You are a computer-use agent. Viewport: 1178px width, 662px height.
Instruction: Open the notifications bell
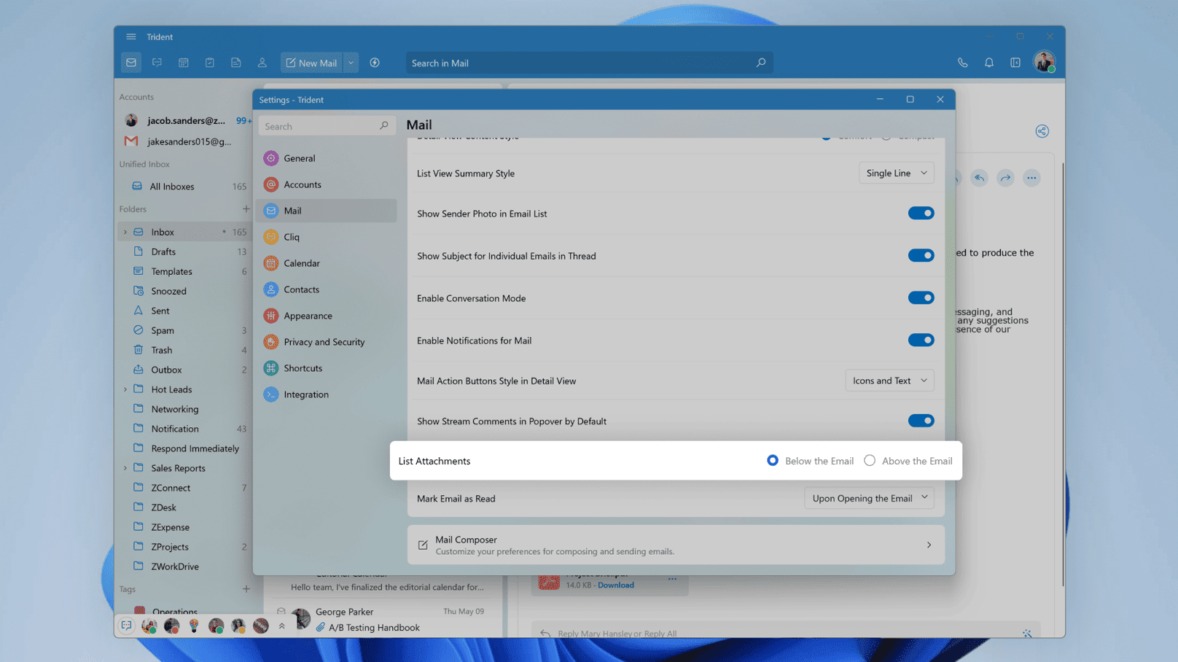[x=989, y=63]
